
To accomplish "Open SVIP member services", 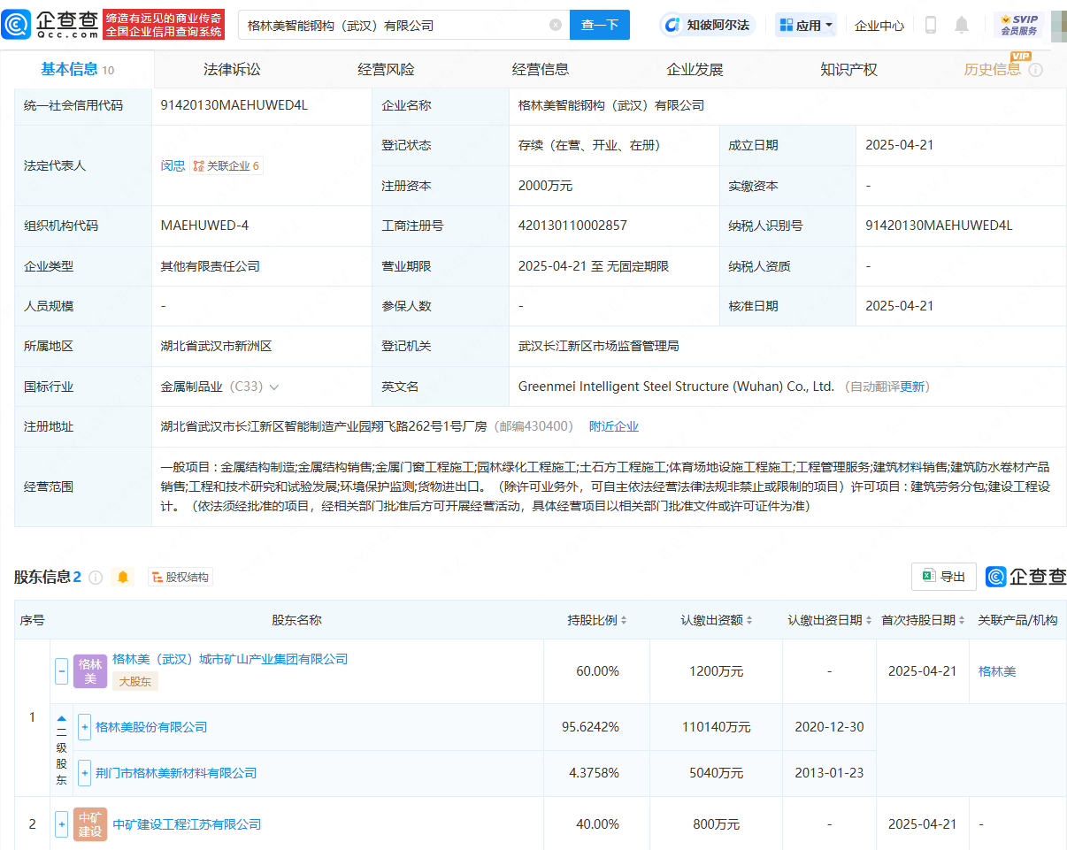I will (x=1018, y=25).
